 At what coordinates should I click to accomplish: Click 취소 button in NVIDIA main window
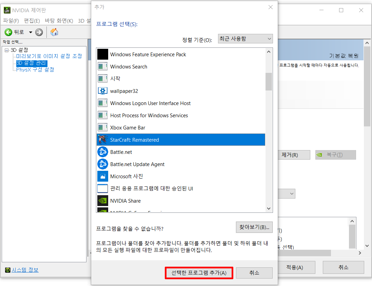pyautogui.click(x=343, y=267)
